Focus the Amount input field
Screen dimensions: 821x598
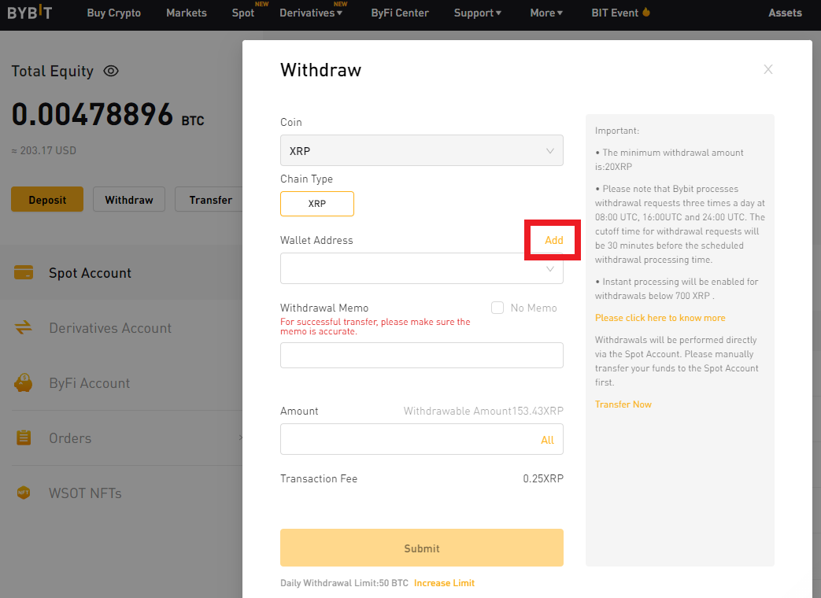pos(421,439)
